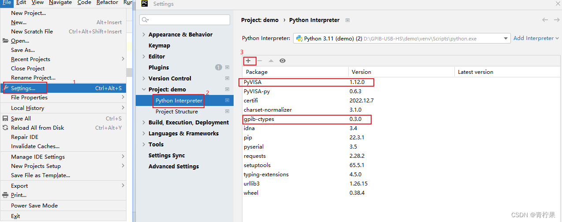The height and width of the screenshot is (222, 562).
Task: Click project-level icon next to Plugins
Action: 227,67
